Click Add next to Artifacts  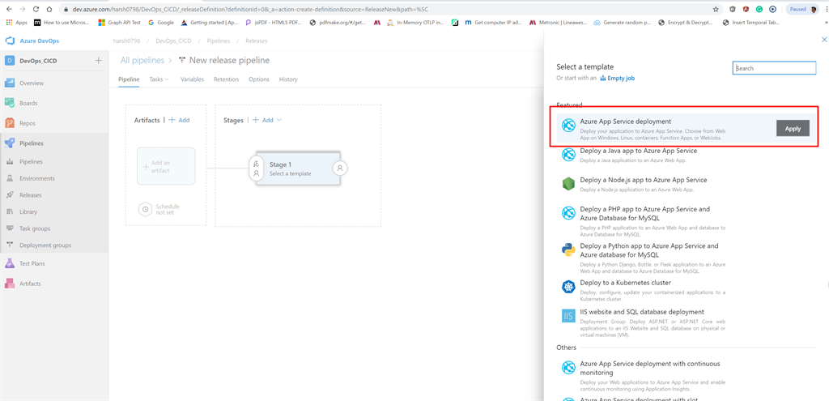click(x=179, y=120)
